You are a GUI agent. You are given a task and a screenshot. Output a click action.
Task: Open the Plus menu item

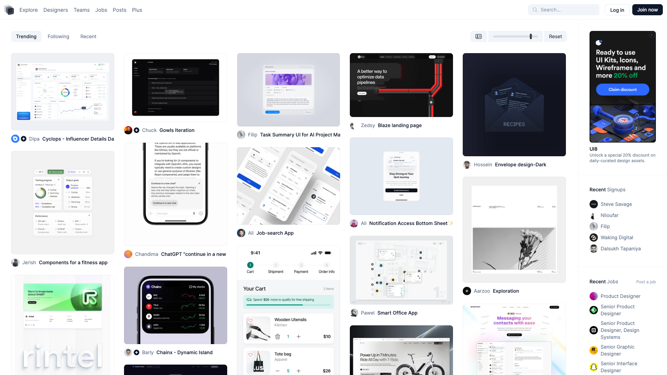tap(137, 10)
